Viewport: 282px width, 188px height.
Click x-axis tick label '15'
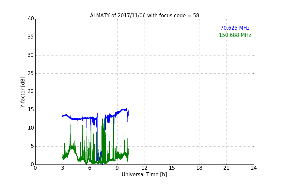tap(172, 168)
